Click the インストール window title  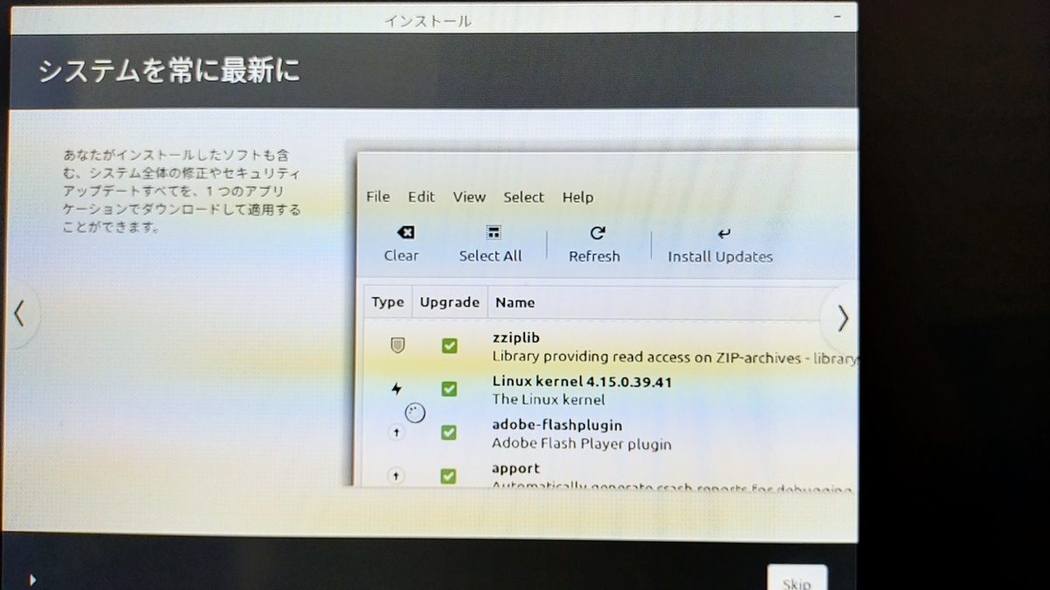tap(428, 20)
